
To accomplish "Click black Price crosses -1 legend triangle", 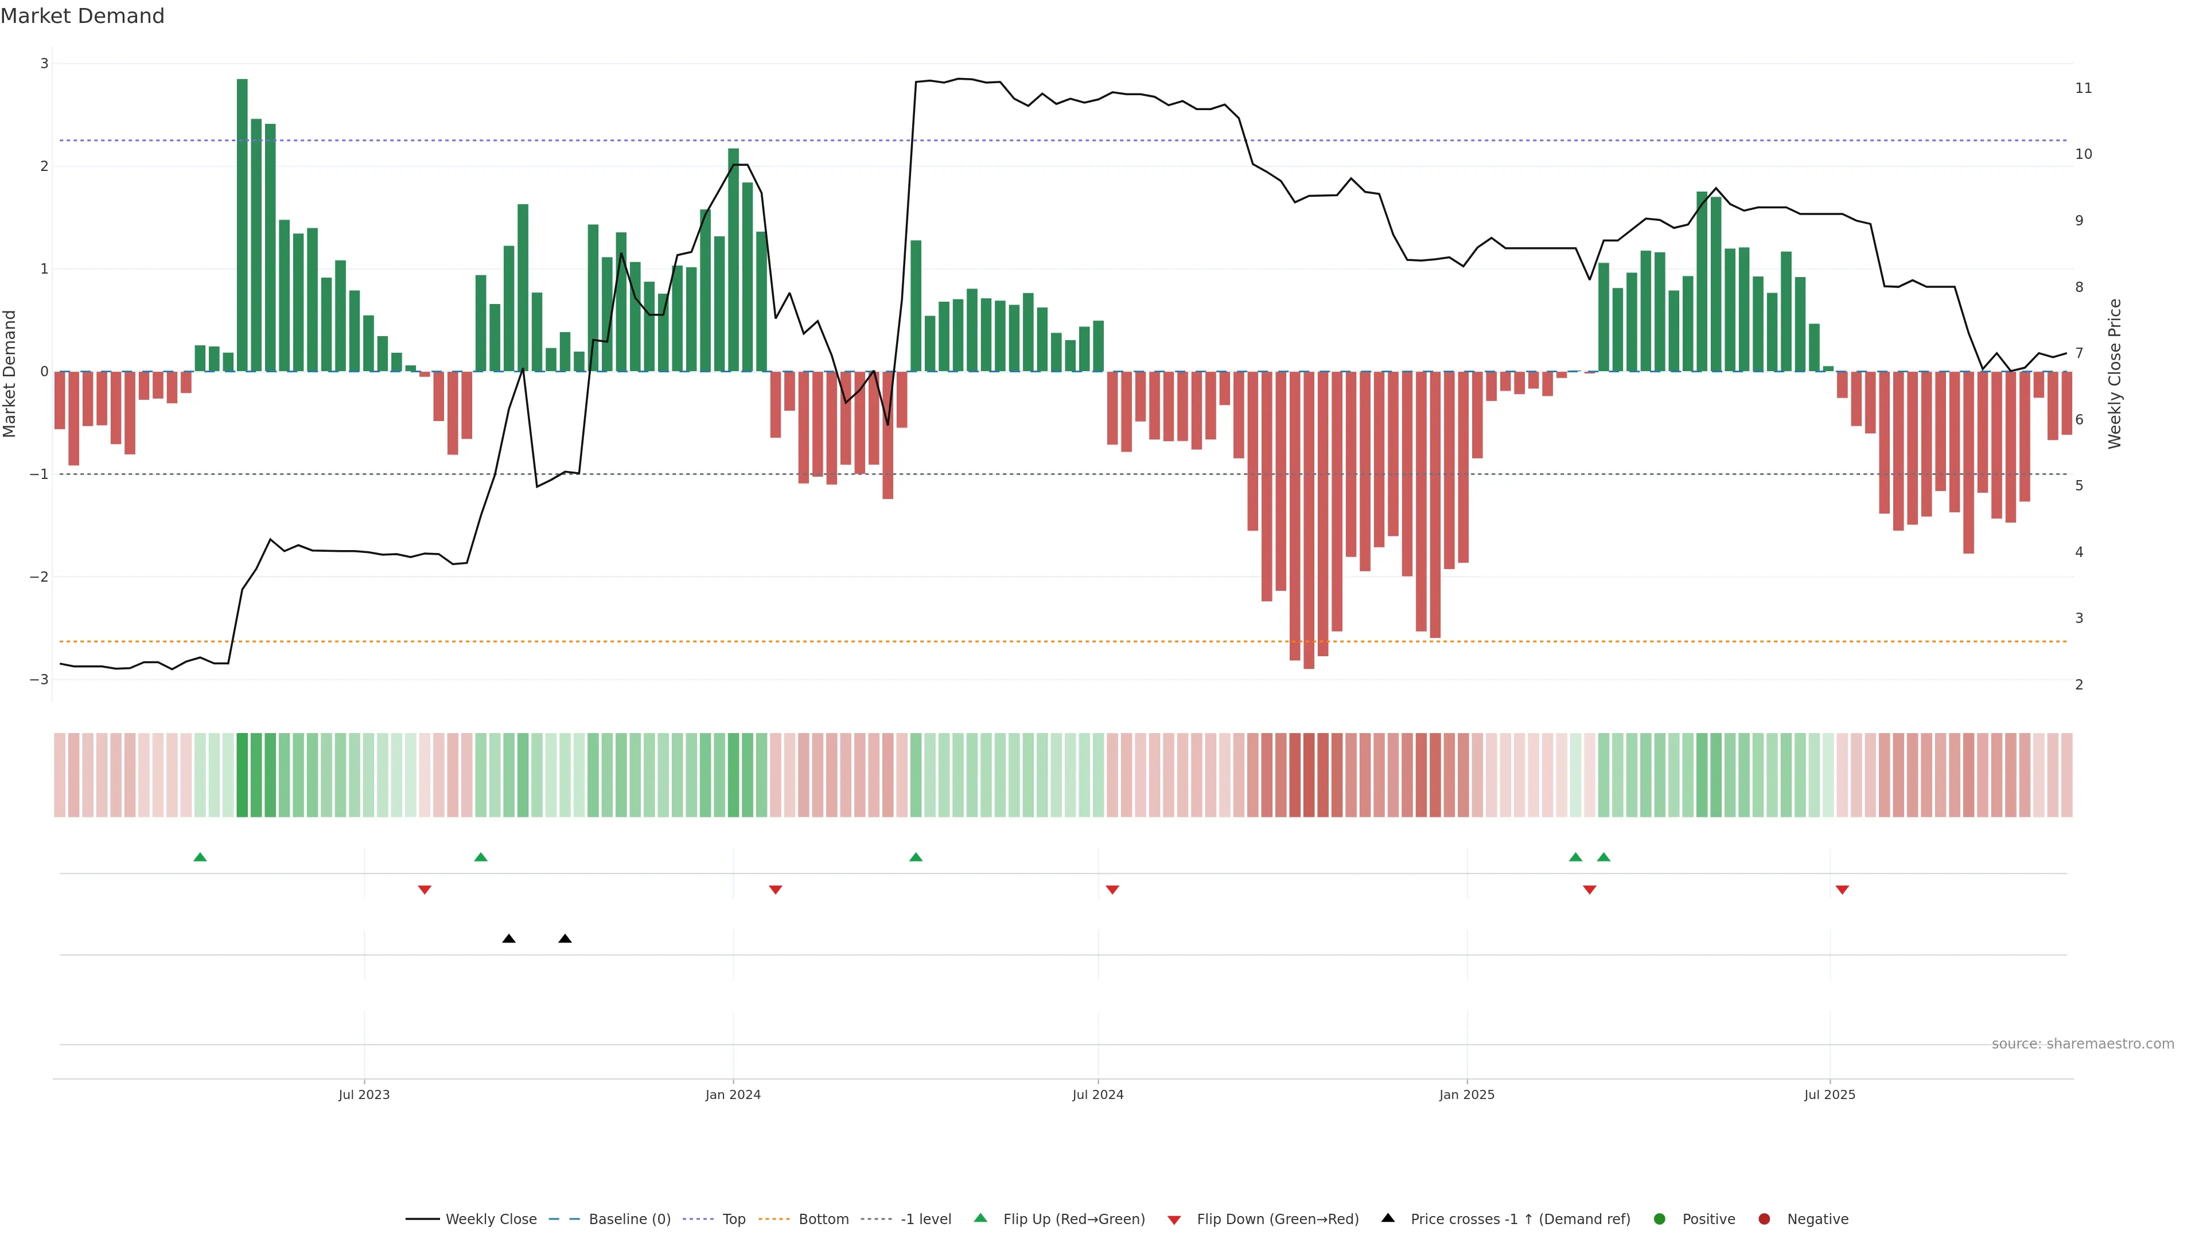I will click(1388, 1218).
